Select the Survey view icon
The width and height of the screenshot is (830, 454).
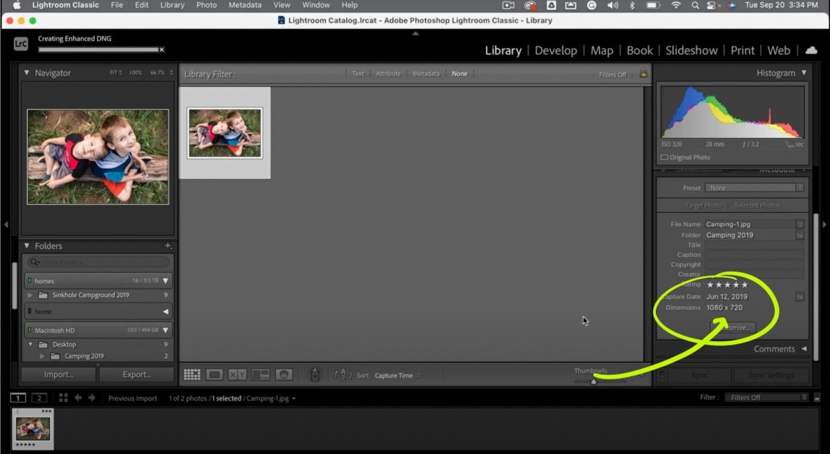click(261, 374)
